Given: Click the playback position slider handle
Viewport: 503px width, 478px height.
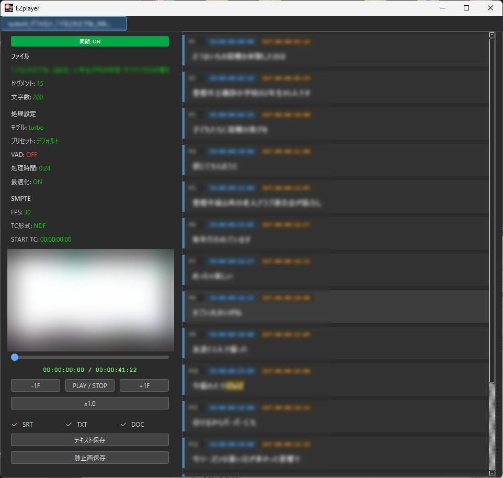Looking at the screenshot, I should click(x=15, y=357).
